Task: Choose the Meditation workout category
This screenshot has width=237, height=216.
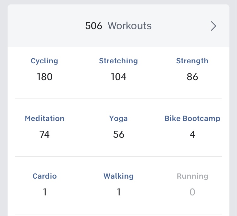Action: click(x=45, y=118)
